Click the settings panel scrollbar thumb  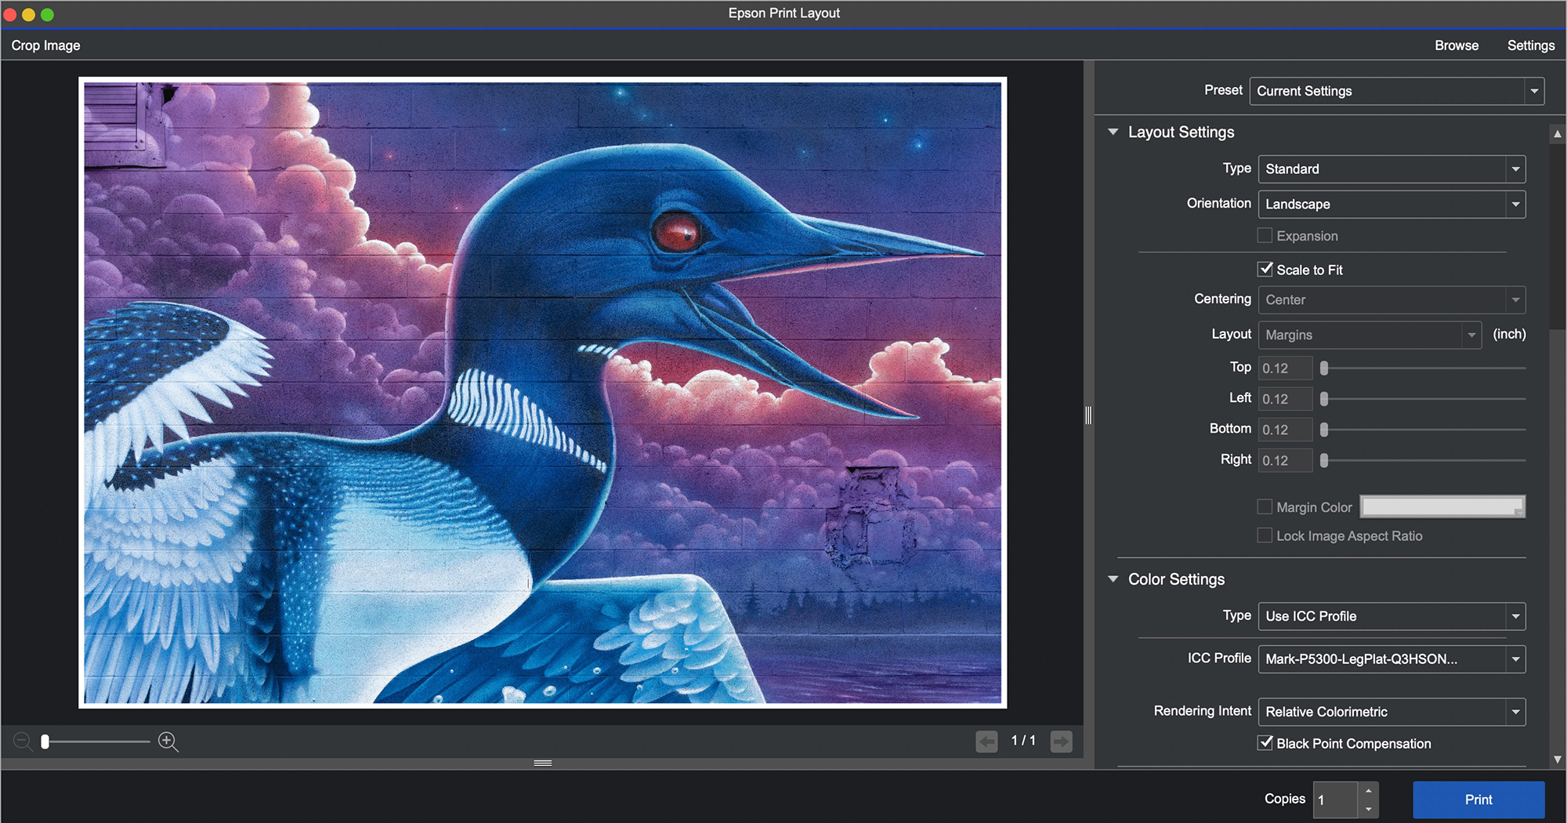coord(1558,235)
